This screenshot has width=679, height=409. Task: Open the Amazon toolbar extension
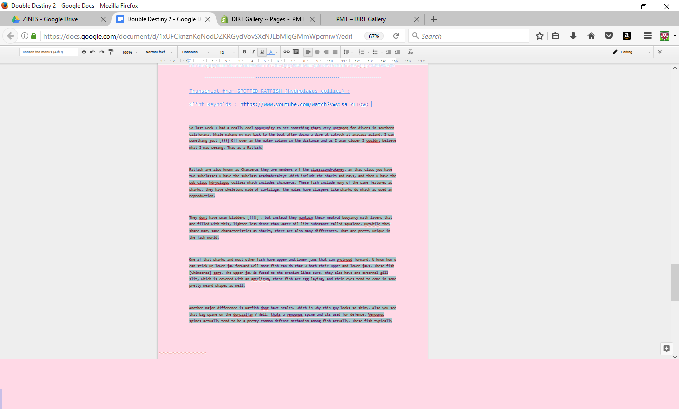pyautogui.click(x=627, y=36)
